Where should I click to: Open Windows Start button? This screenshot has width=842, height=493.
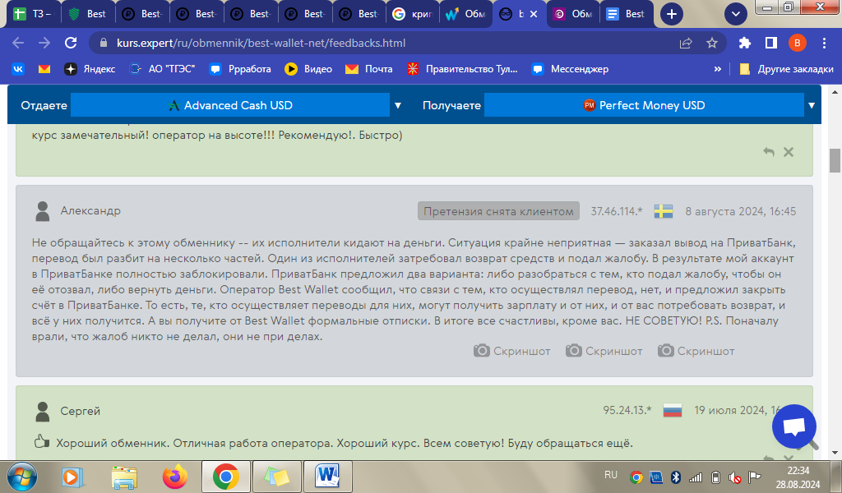coord(22,477)
